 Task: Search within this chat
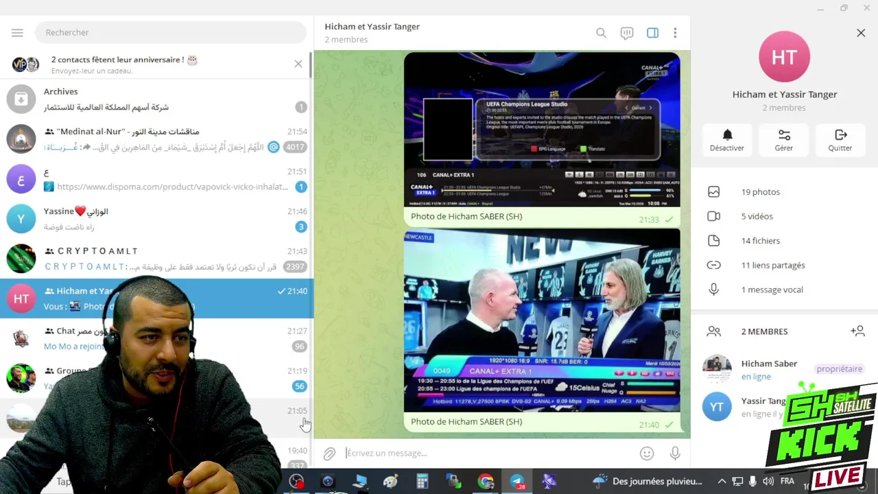click(601, 32)
